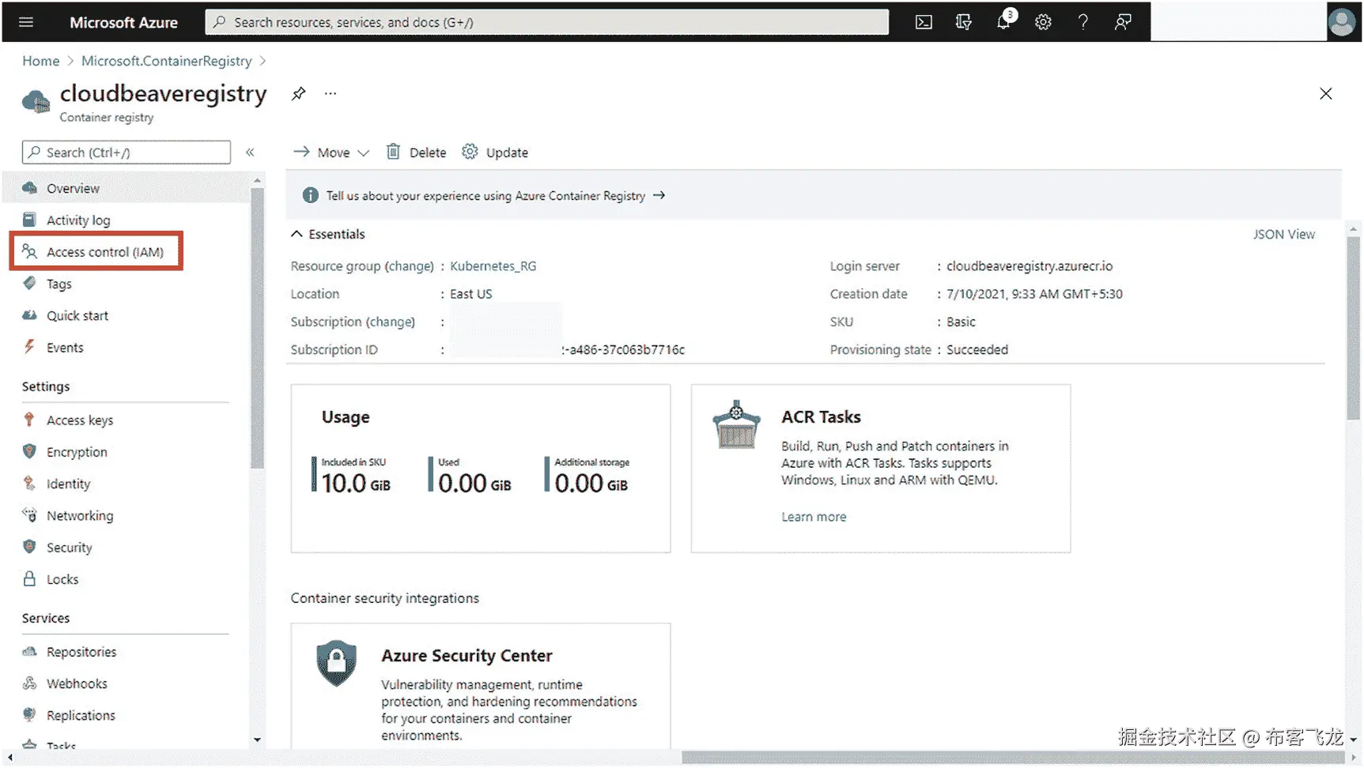The height and width of the screenshot is (768, 1364).
Task: Open the notifications bell
Action: click(1003, 22)
